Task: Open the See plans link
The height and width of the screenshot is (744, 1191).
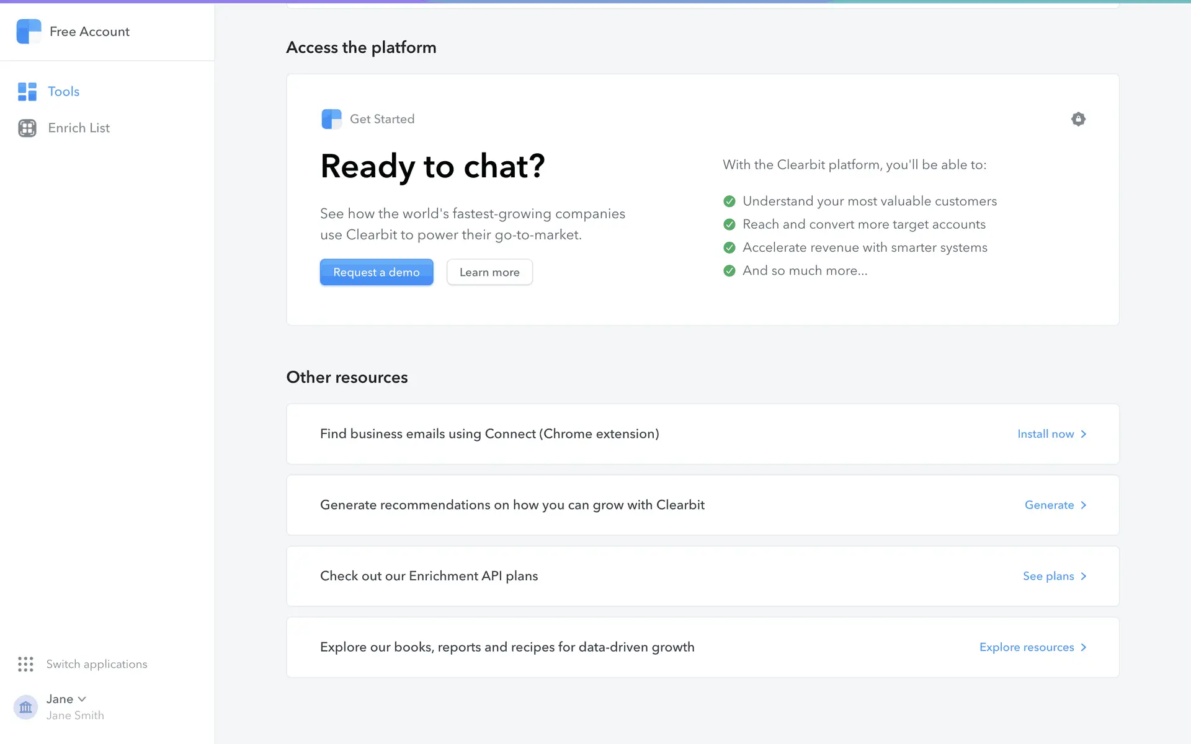Action: pos(1048,576)
